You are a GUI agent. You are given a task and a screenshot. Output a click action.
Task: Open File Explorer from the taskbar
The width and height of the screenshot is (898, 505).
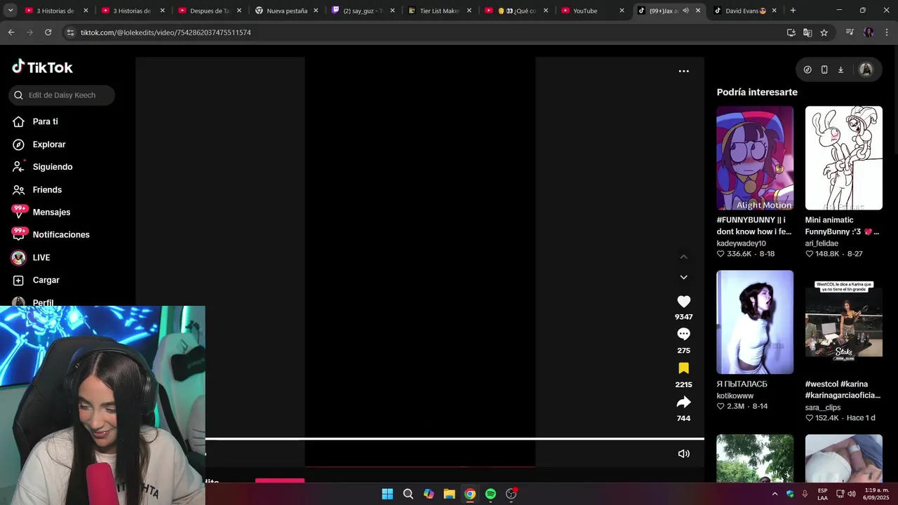pyautogui.click(x=449, y=494)
